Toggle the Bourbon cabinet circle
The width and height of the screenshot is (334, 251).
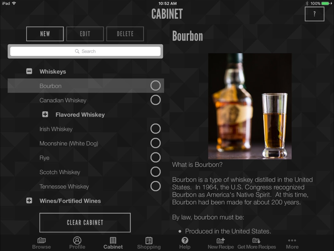[x=156, y=86]
